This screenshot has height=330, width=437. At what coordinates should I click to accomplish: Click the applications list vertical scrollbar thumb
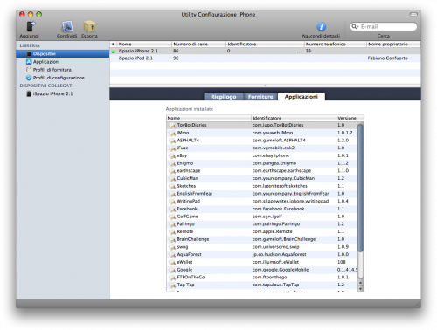[360, 188]
